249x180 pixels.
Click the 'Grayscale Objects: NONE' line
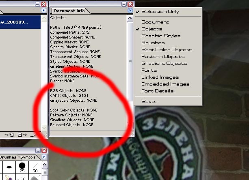[74, 101]
